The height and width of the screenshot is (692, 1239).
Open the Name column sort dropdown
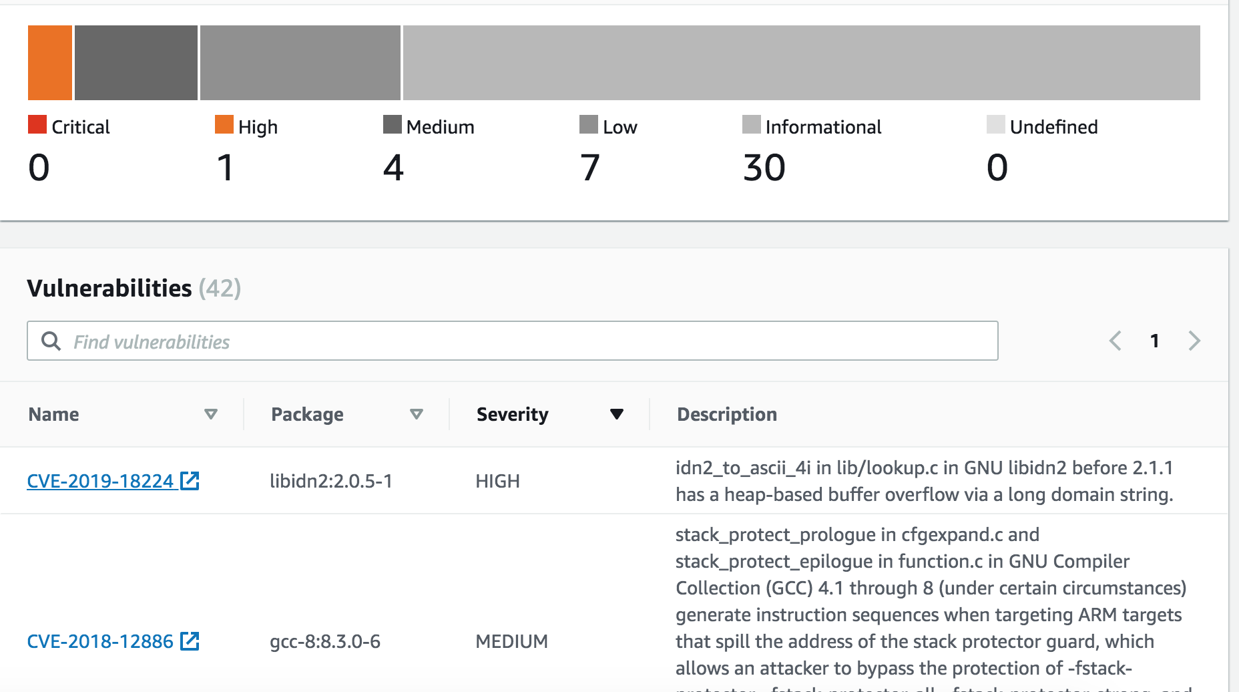click(x=212, y=414)
